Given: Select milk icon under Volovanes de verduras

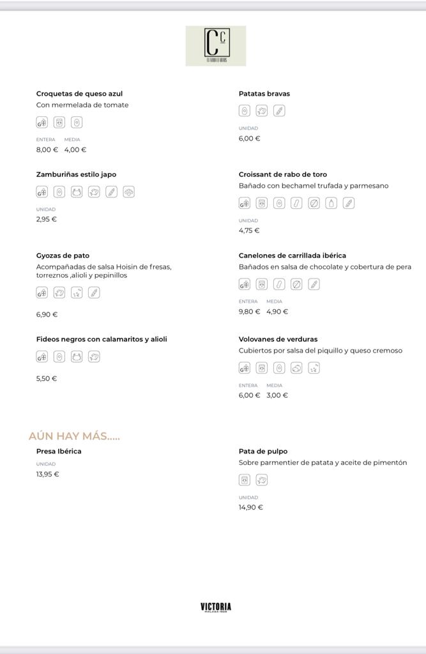Looking at the screenshot, I should coord(262,368).
